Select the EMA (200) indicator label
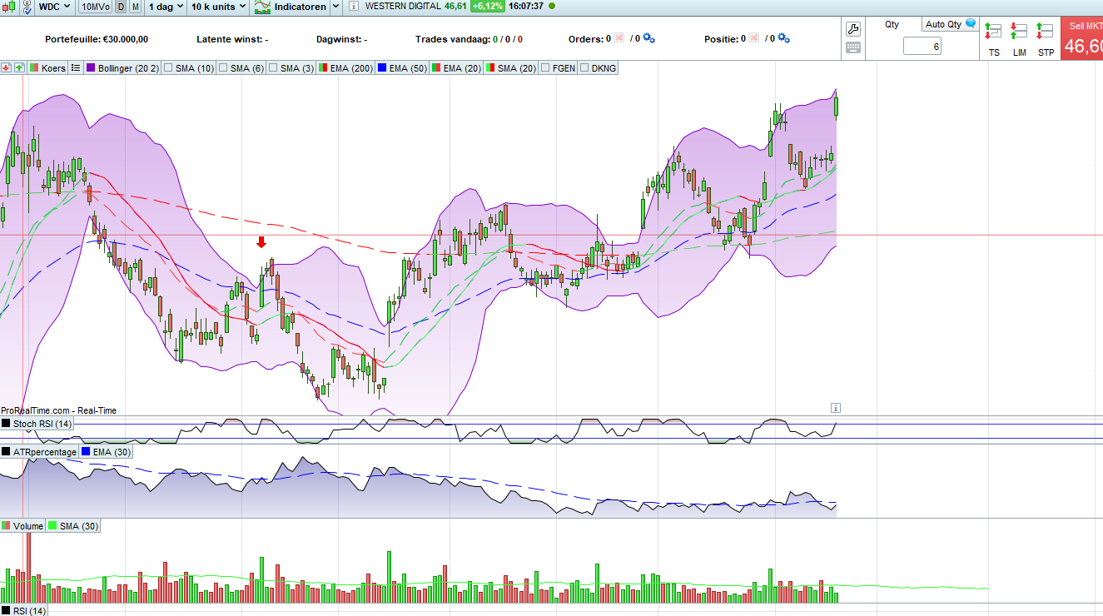The width and height of the screenshot is (1103, 616). point(351,68)
